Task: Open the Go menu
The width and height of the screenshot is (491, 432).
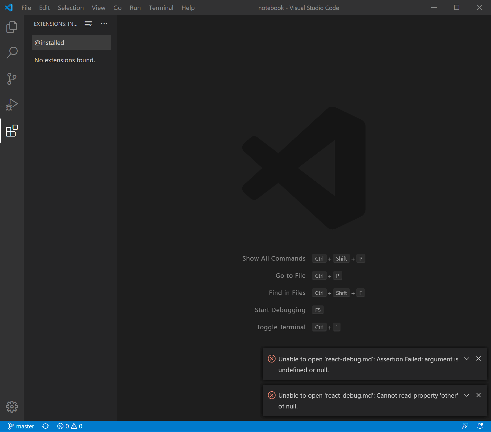Action: pos(118,8)
